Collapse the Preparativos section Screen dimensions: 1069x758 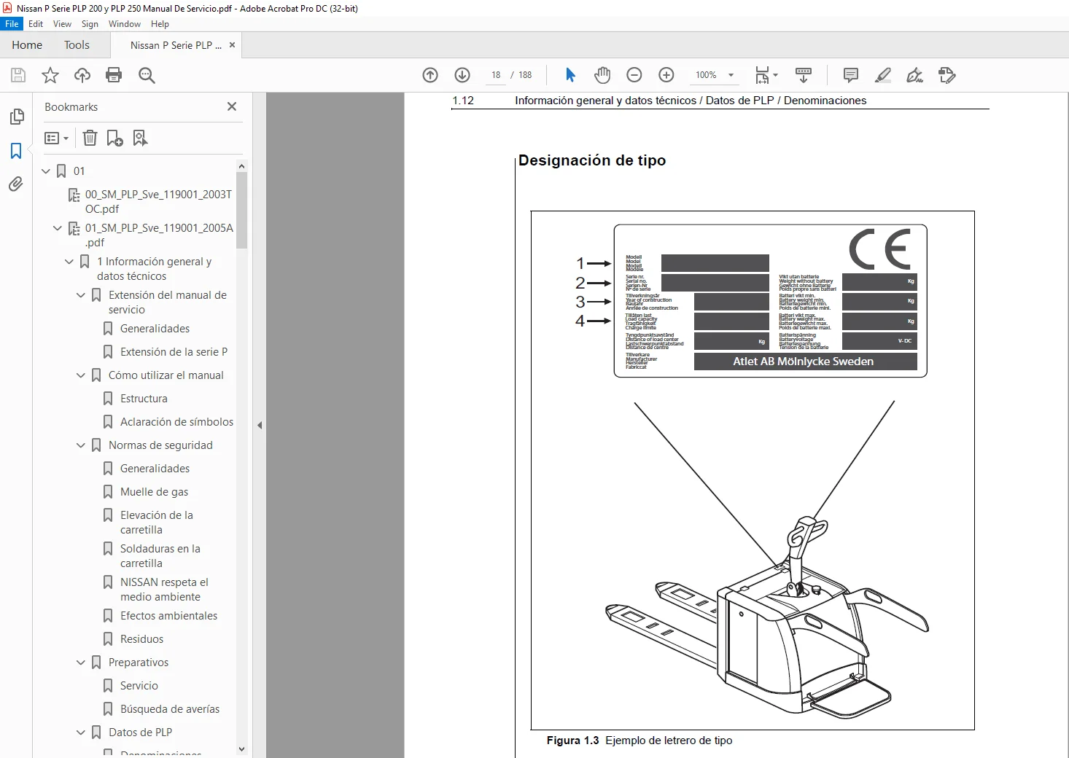(x=81, y=663)
